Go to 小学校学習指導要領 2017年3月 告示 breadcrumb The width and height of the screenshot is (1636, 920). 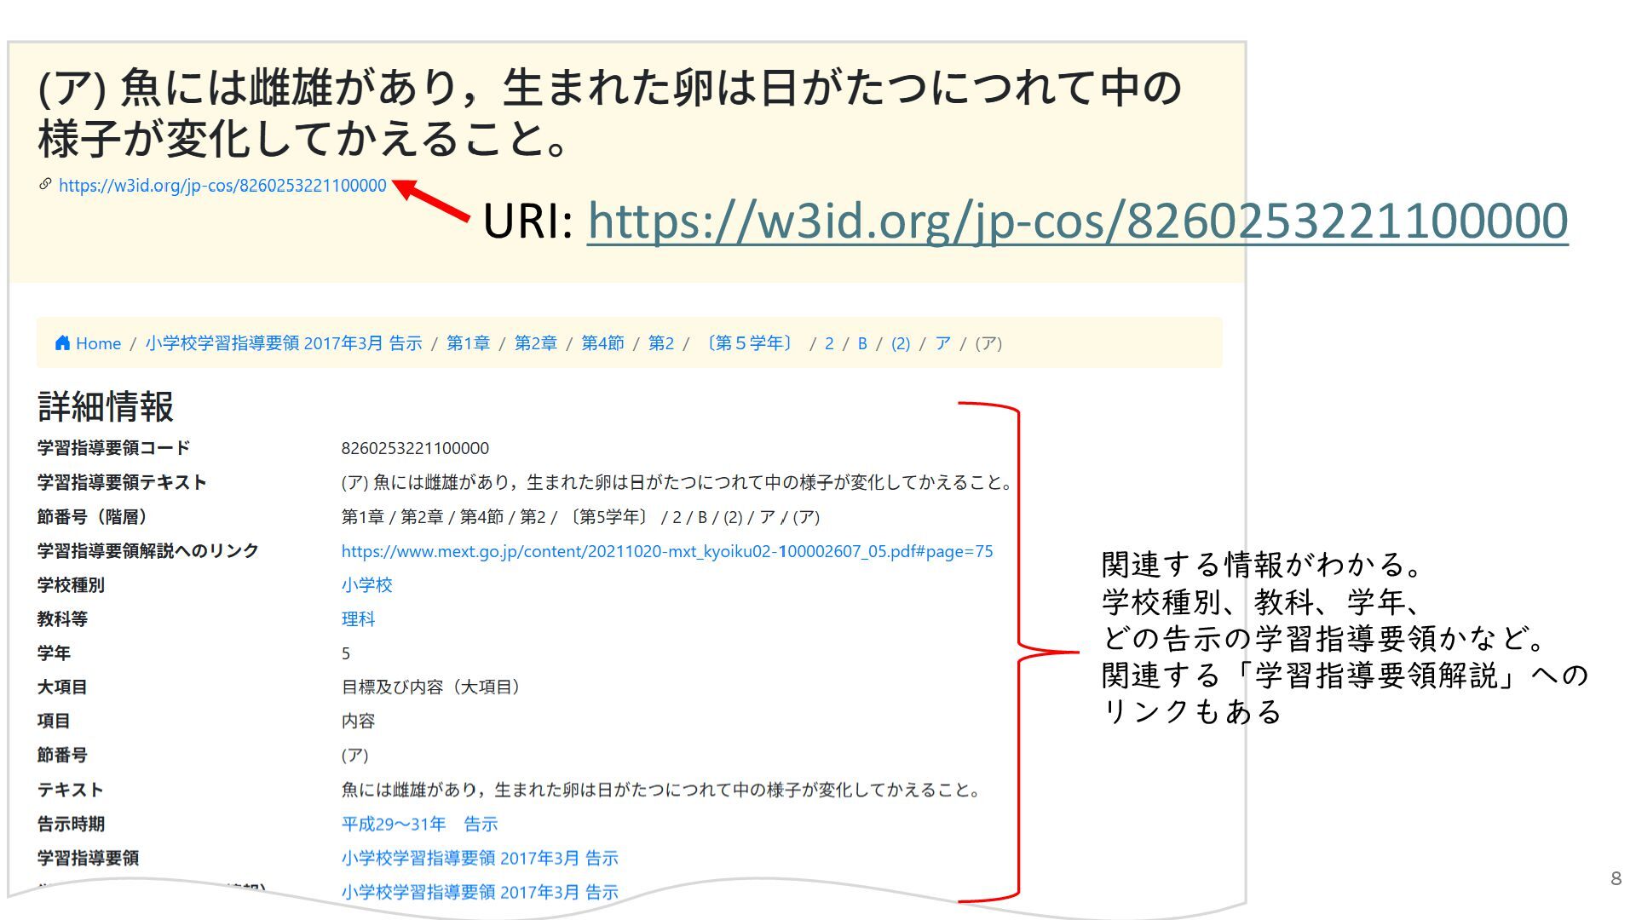point(284,343)
